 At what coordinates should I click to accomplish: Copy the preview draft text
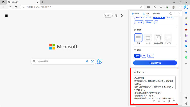point(169,101)
